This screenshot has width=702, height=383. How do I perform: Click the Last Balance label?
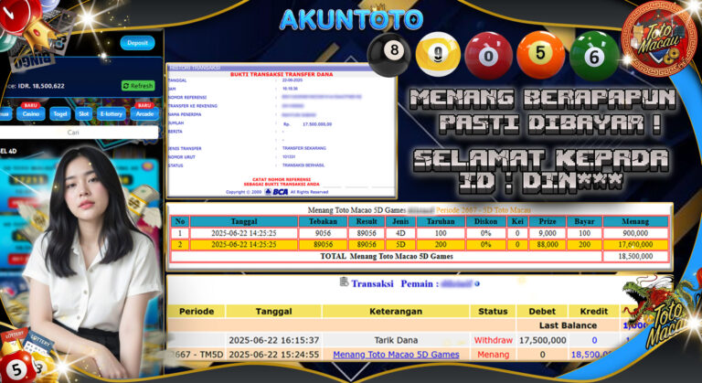click(568, 325)
